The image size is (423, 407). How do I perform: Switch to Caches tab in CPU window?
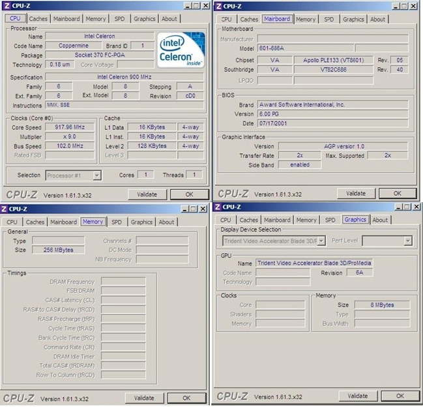click(38, 19)
